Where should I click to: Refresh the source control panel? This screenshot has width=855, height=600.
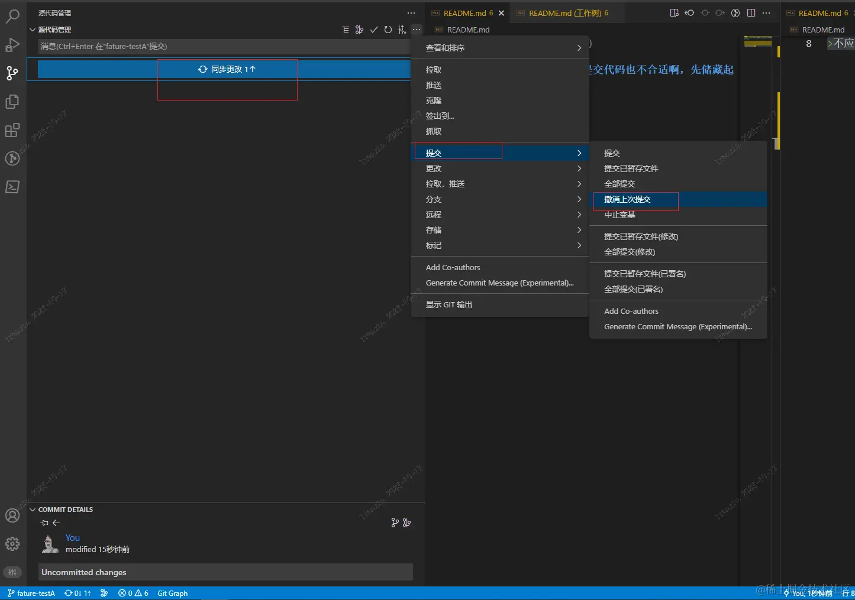(388, 29)
